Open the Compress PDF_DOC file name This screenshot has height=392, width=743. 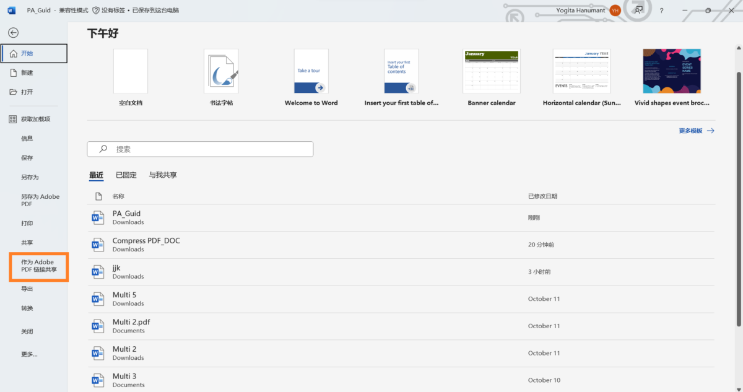pos(146,241)
